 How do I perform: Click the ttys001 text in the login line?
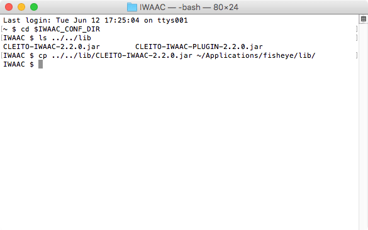point(172,20)
